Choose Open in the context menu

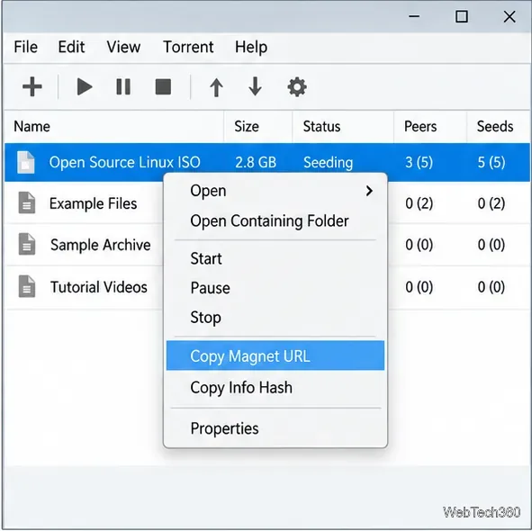[275, 191]
